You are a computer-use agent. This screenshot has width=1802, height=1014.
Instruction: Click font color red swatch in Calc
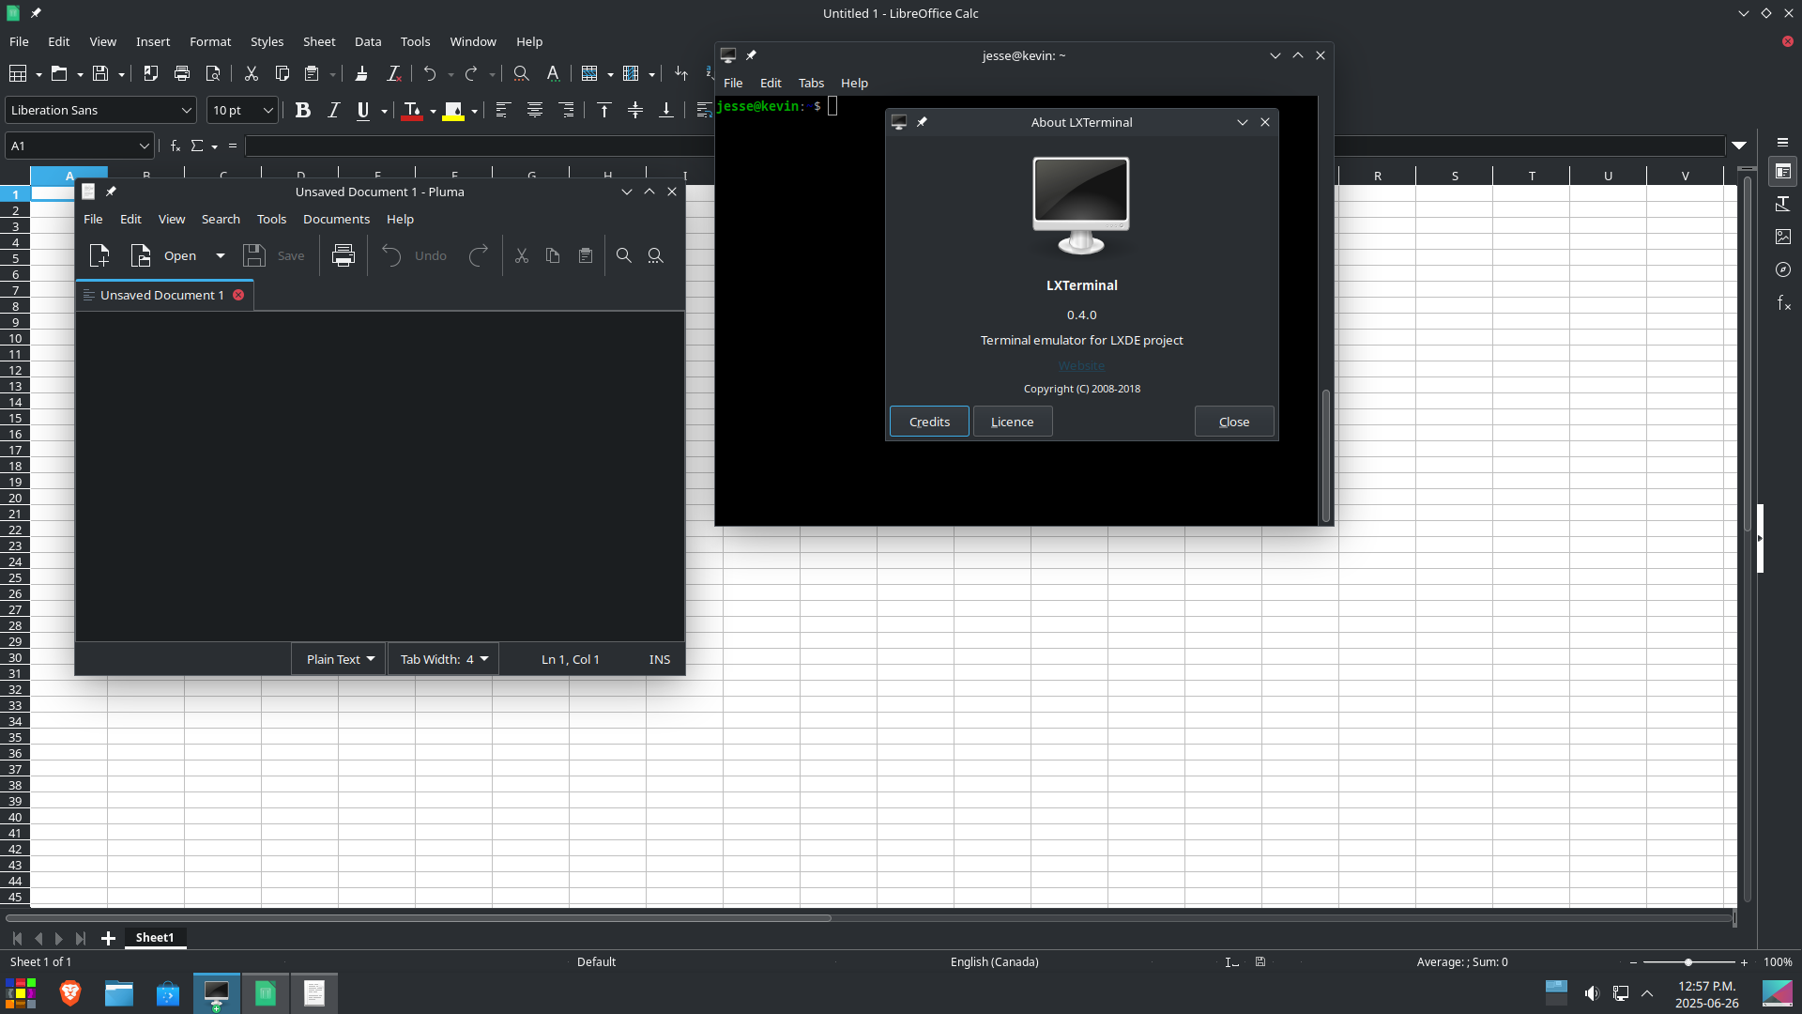coord(411,111)
